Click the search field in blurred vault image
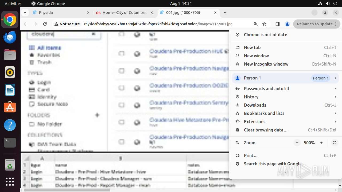 (64, 35)
